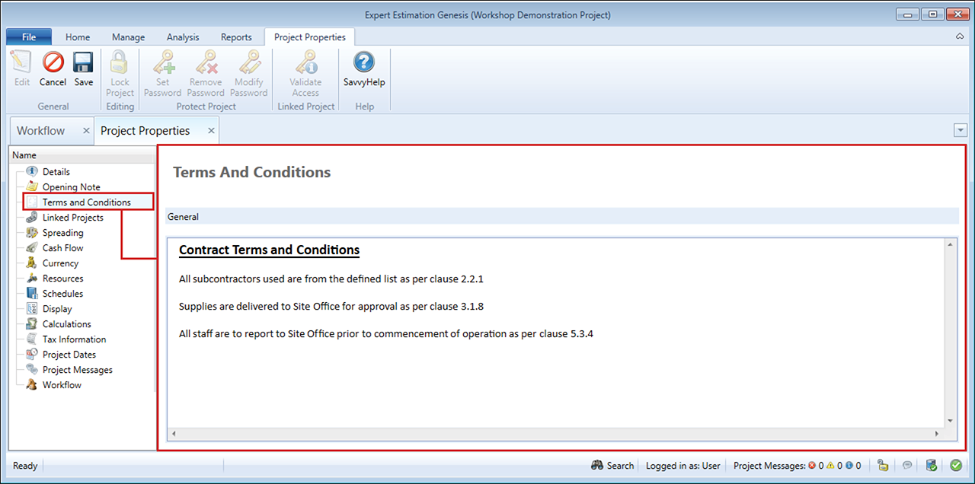
Task: Select the Reports ribbon tab
Action: (x=236, y=37)
